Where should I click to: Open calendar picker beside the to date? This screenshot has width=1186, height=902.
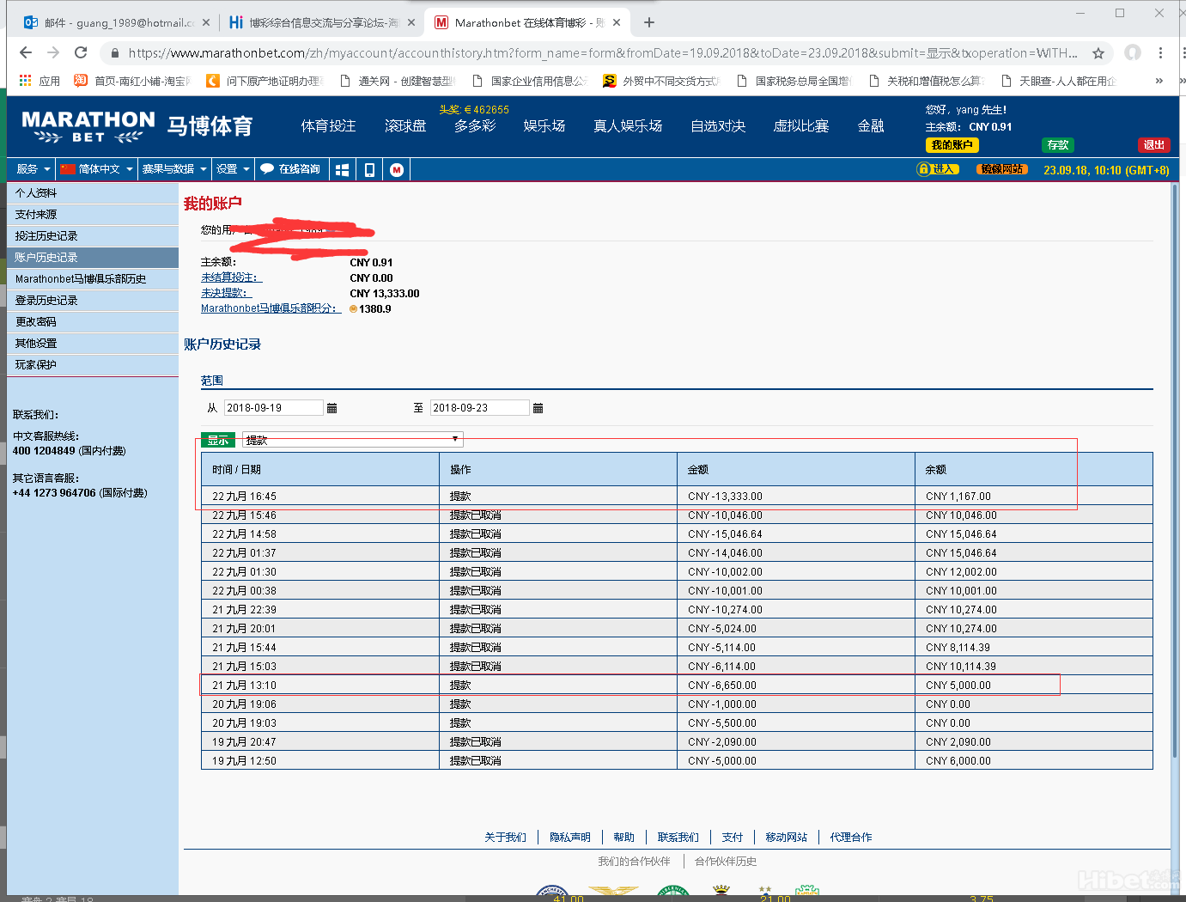[x=538, y=408]
